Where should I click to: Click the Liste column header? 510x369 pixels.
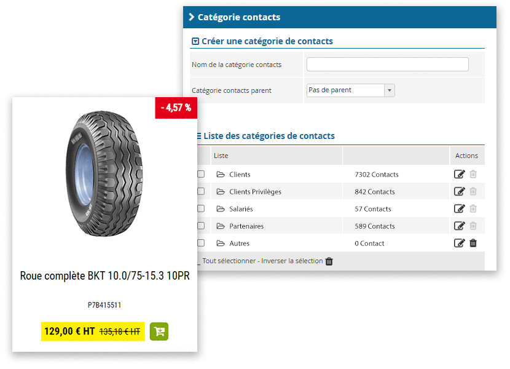(x=221, y=156)
